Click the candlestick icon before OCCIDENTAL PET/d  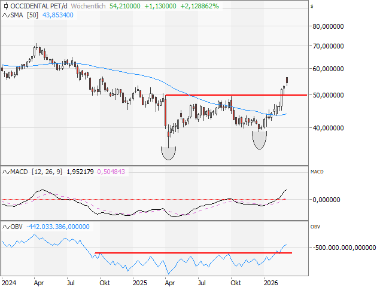coord(6,6)
